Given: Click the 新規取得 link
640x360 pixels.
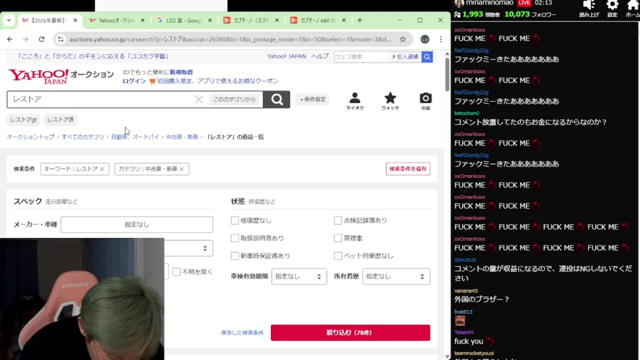Looking at the screenshot, I should (181, 72).
